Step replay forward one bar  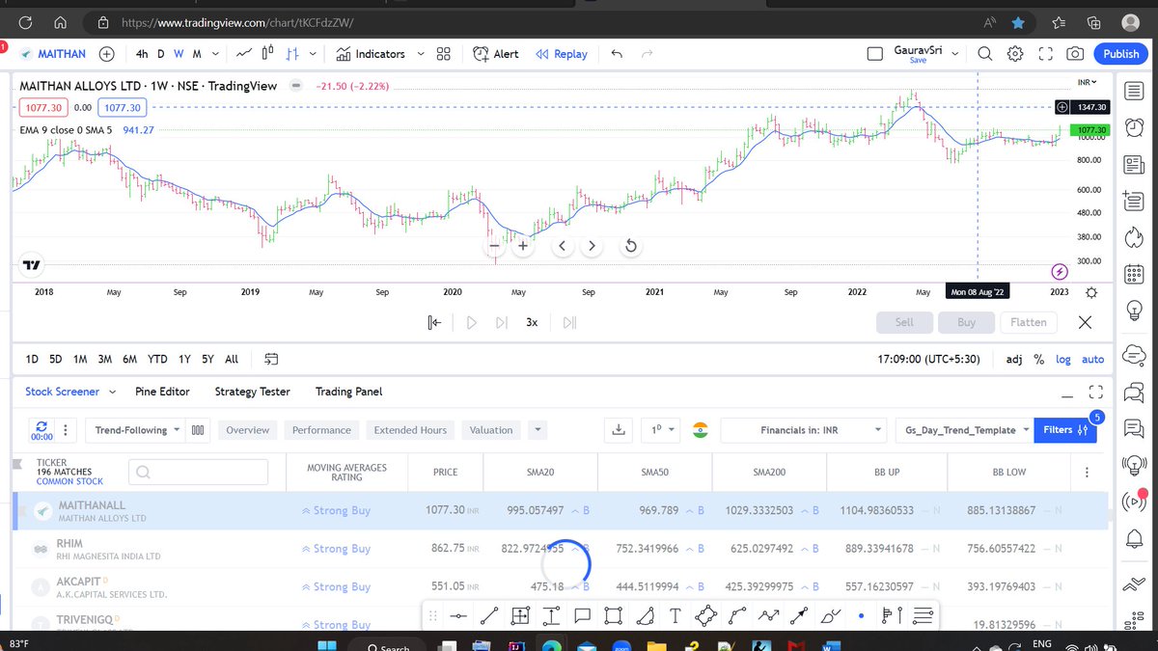pyautogui.click(x=501, y=322)
